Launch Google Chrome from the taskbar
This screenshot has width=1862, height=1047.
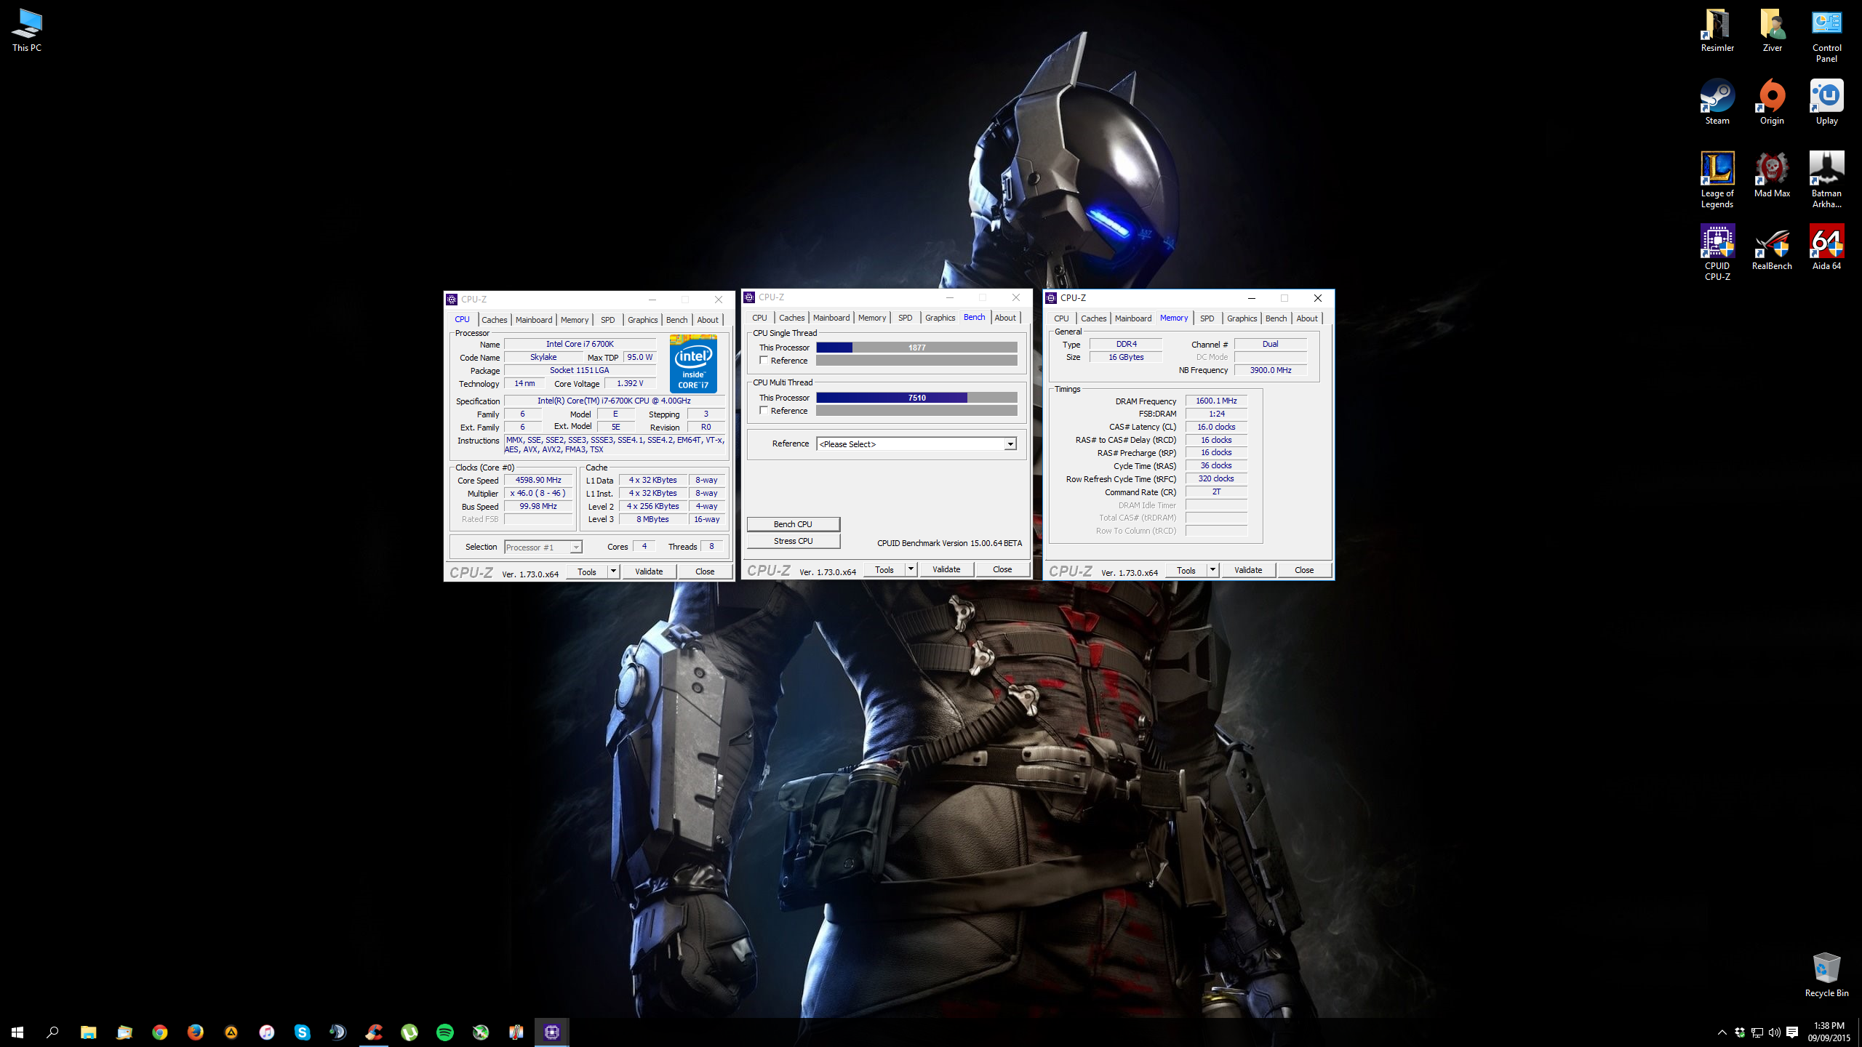click(160, 1032)
